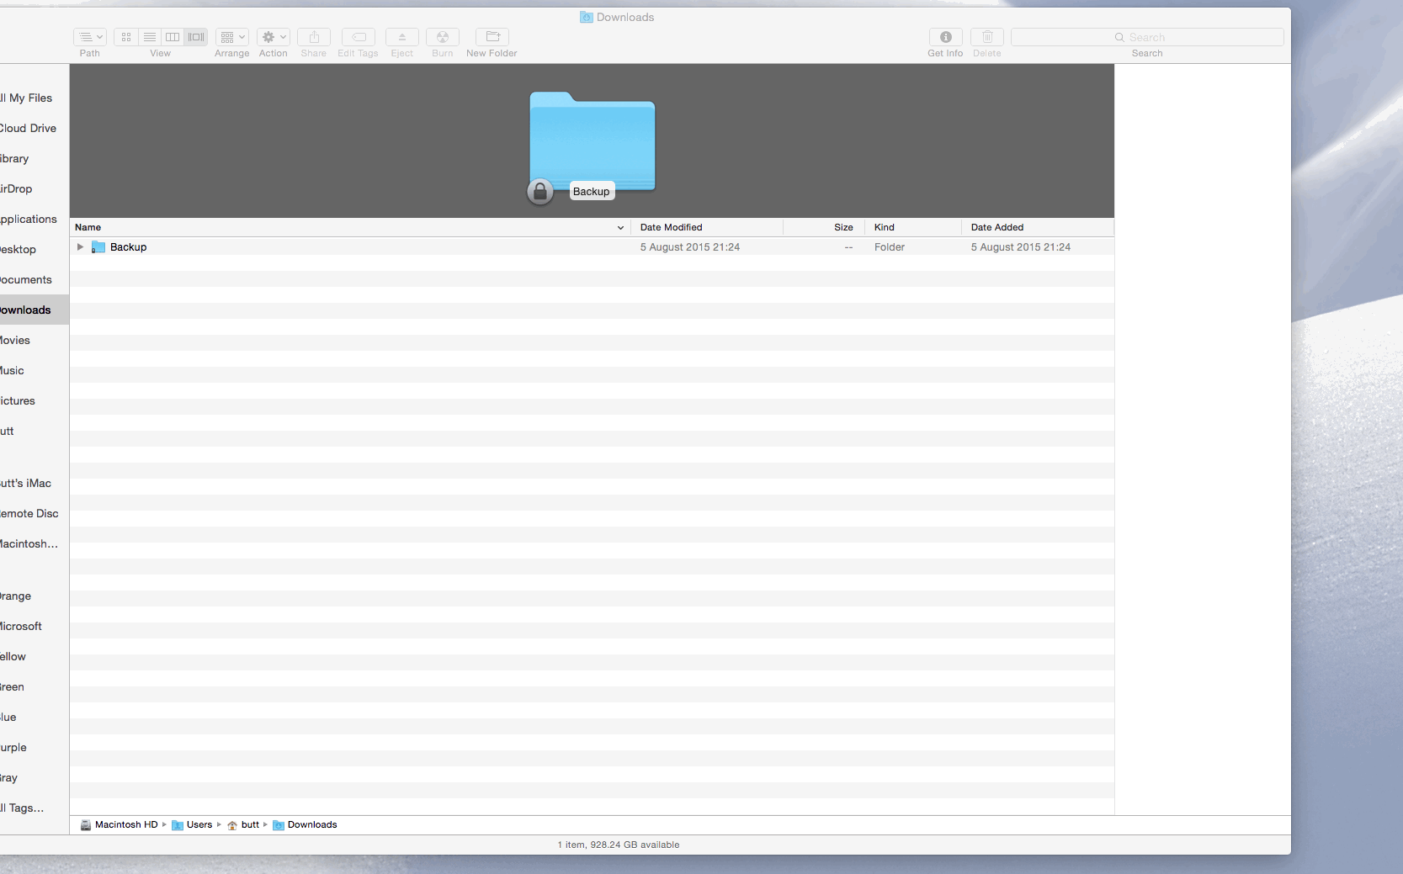Create a New Folder
Image resolution: width=1403 pixels, height=874 pixels.
click(x=492, y=37)
